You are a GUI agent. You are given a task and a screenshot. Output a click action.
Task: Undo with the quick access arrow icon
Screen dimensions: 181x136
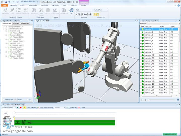(x=9, y=2)
